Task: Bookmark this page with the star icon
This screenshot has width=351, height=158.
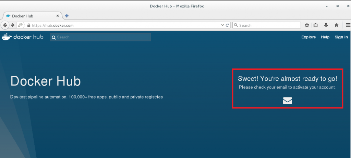Action: click(x=307, y=25)
